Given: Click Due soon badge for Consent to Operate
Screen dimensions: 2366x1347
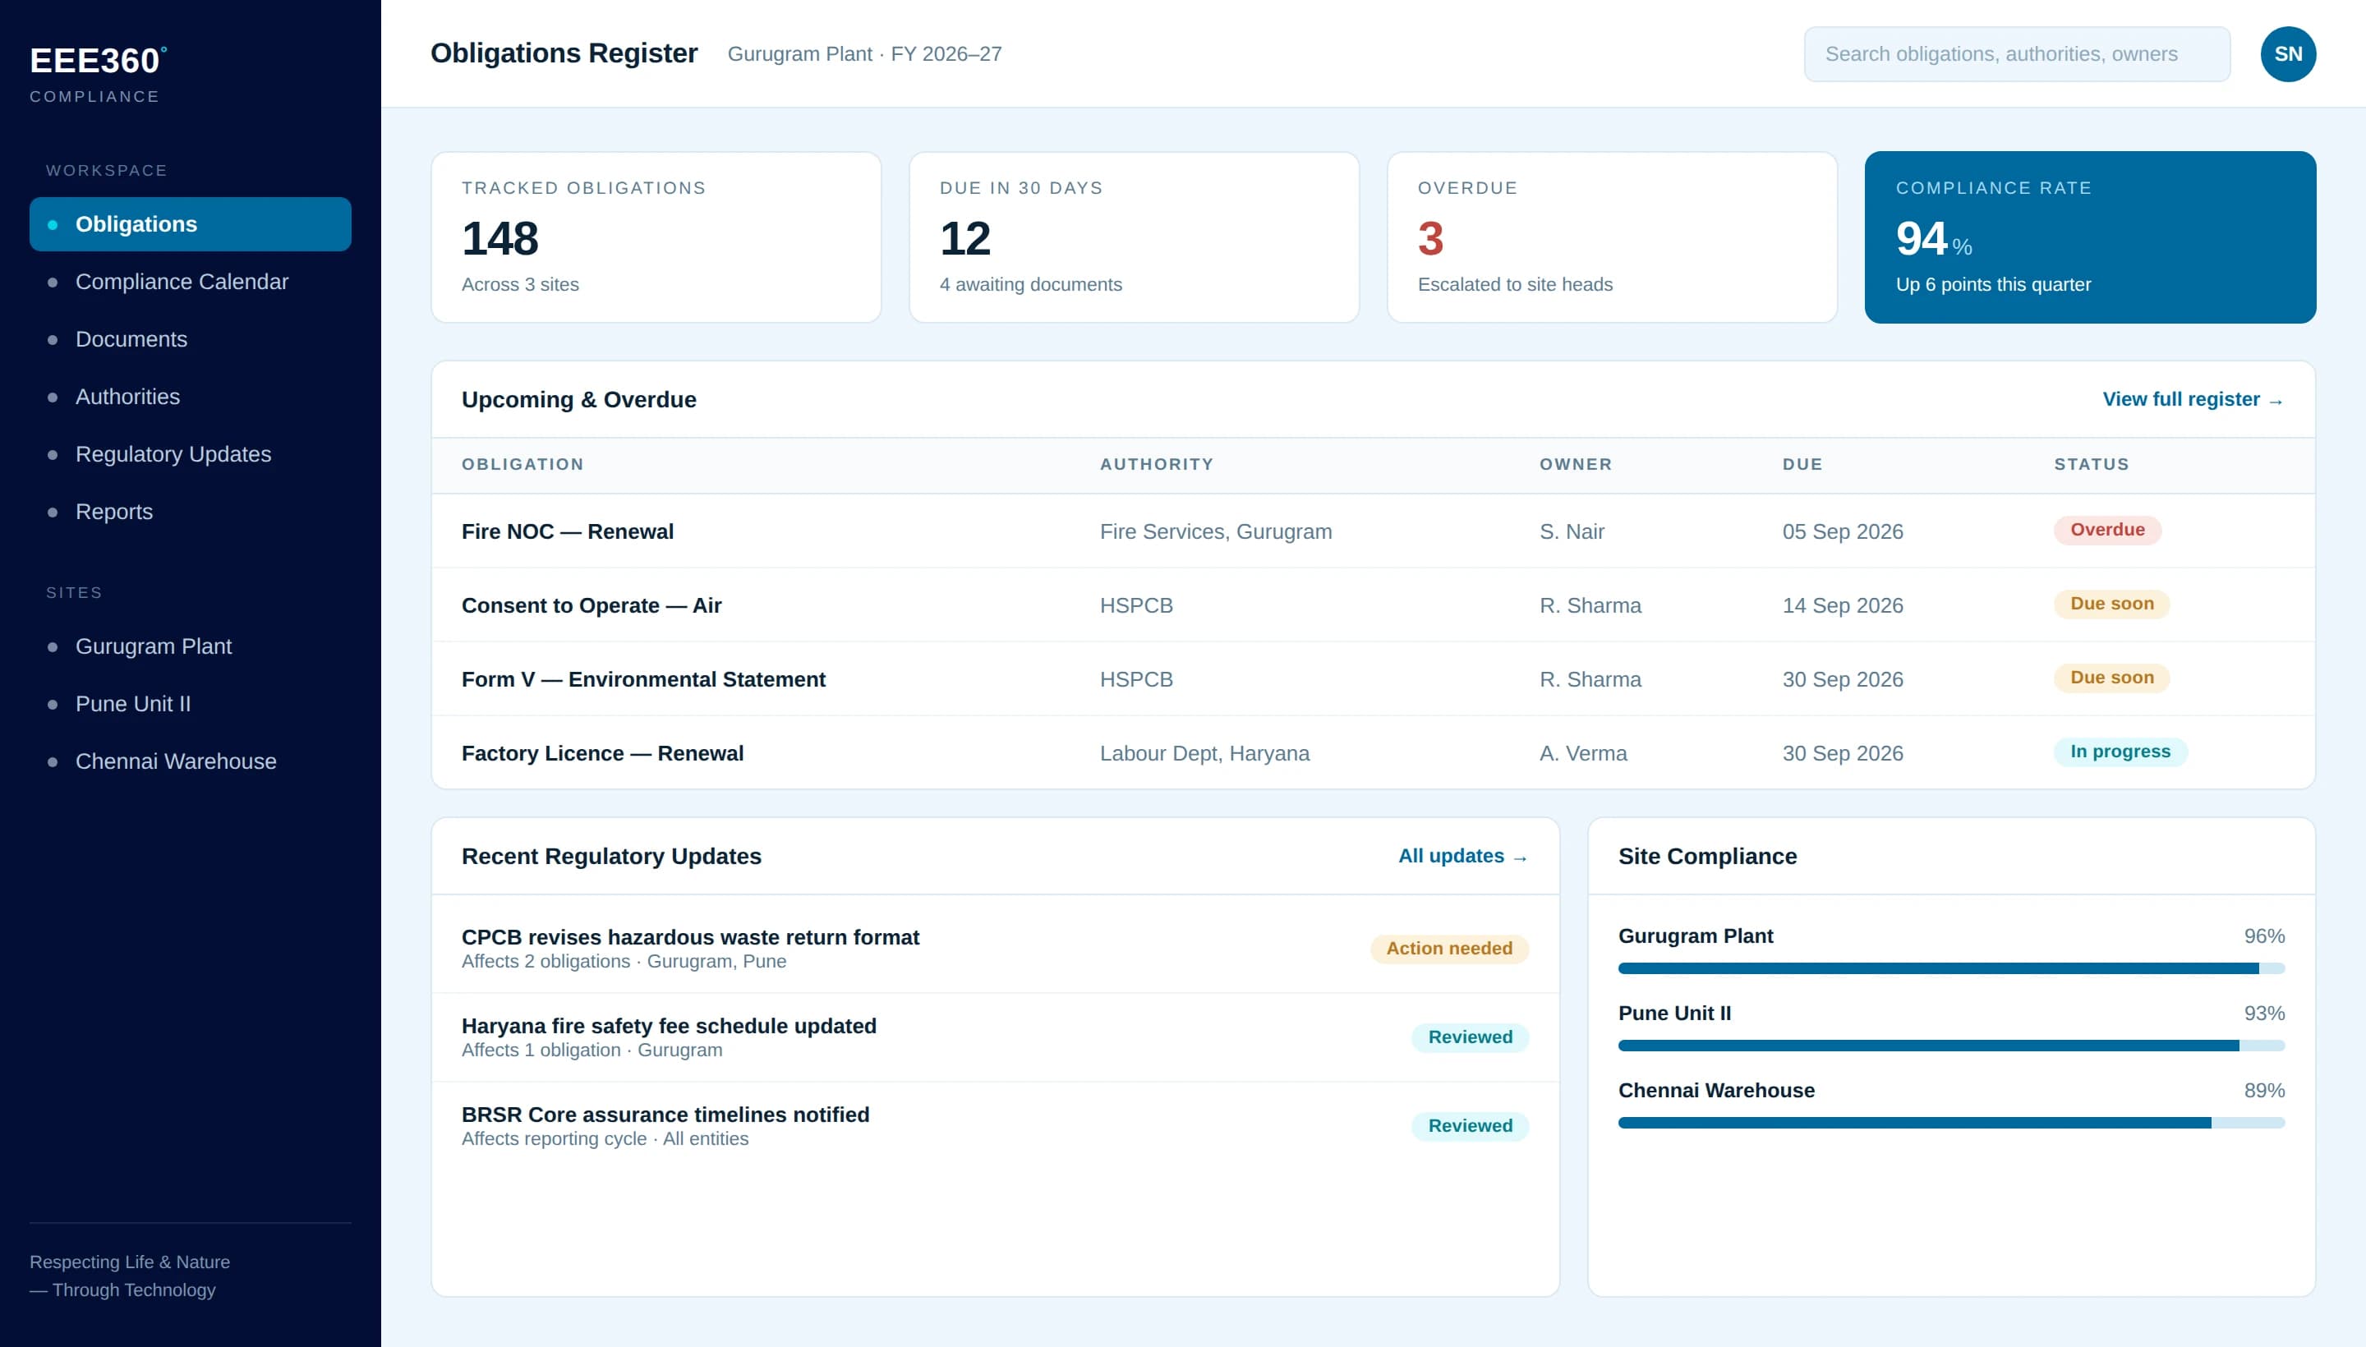Looking at the screenshot, I should (2111, 605).
